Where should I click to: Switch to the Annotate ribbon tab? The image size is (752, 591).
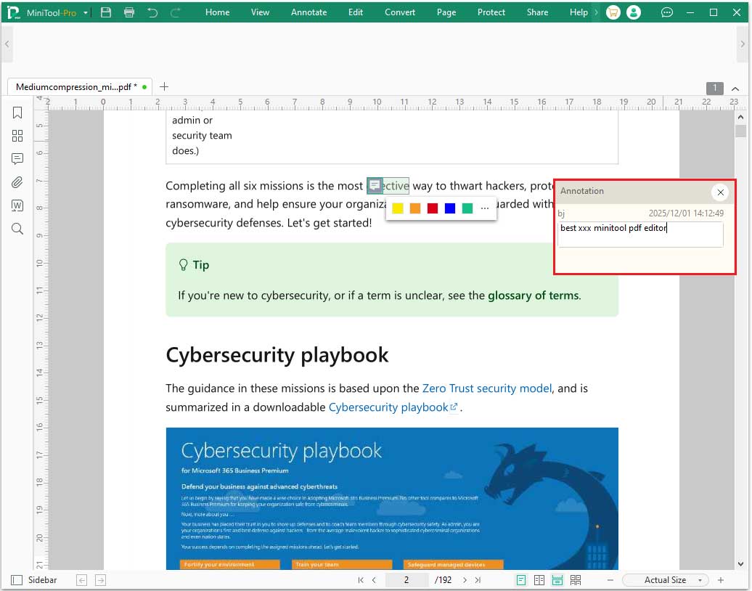(308, 12)
